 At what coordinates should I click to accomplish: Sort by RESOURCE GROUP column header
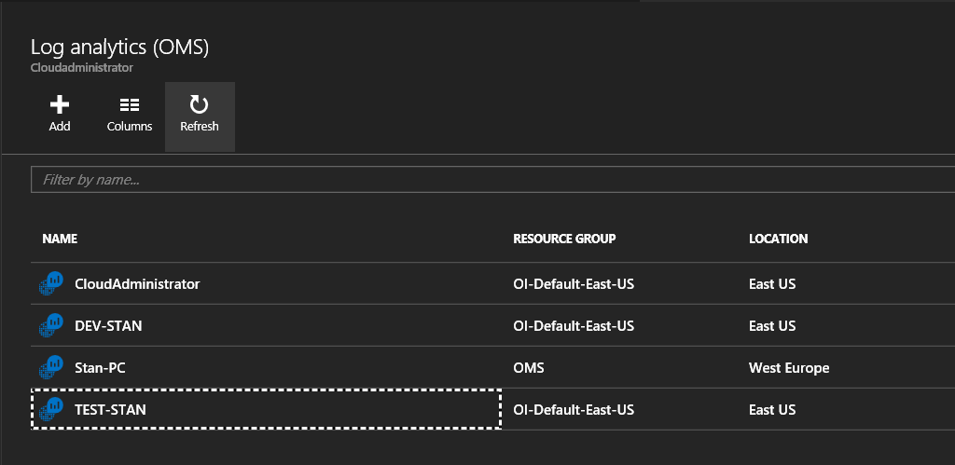point(564,239)
